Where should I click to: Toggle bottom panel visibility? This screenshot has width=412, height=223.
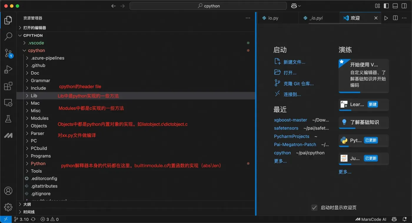click(395, 6)
